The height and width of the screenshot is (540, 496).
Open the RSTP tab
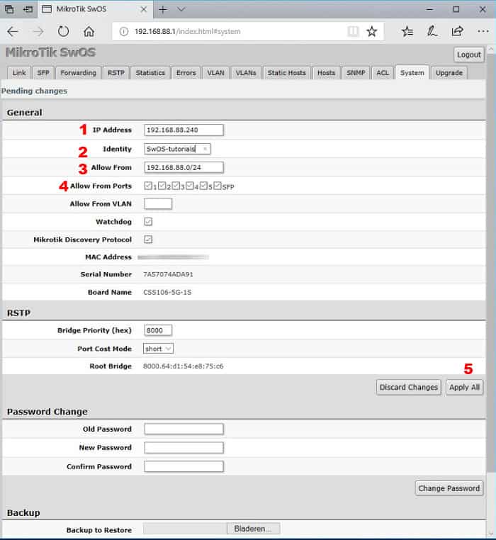coord(115,73)
